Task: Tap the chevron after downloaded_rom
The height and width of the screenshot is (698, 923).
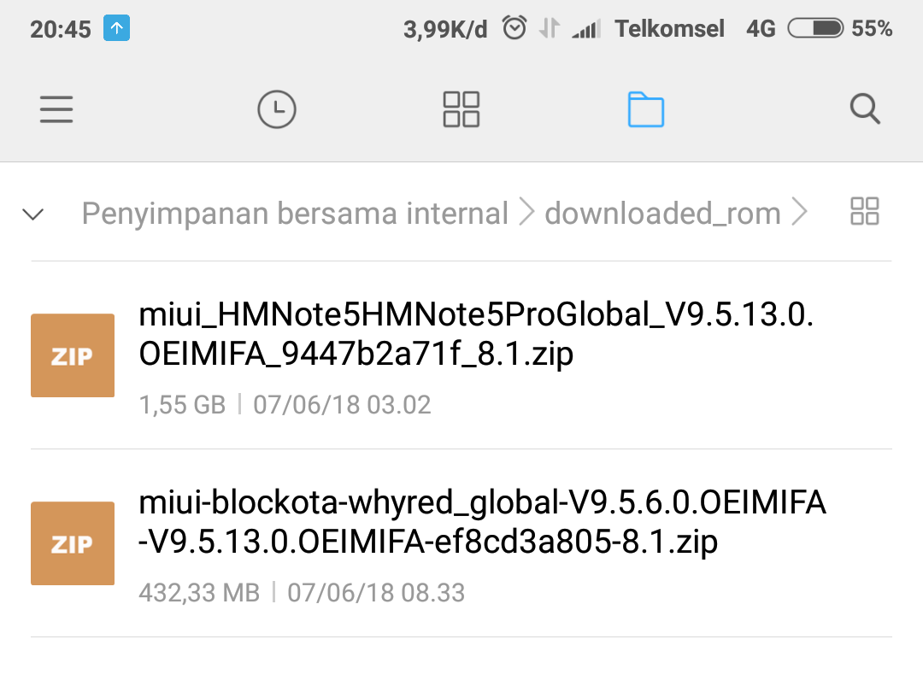Action: pyautogui.click(x=799, y=214)
